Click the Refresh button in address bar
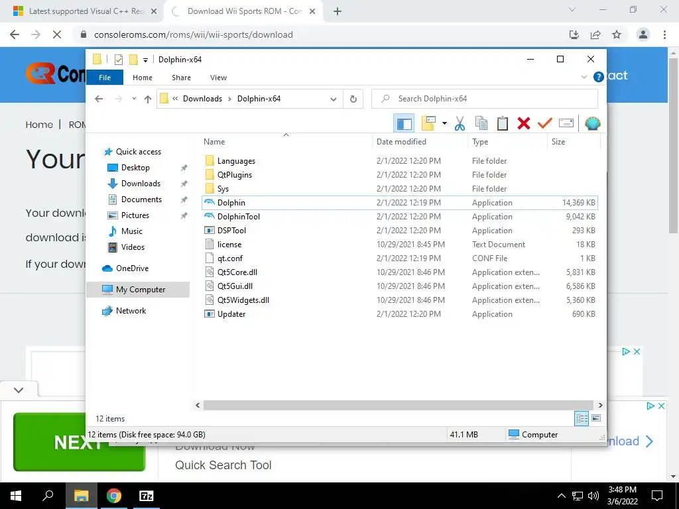 [353, 99]
